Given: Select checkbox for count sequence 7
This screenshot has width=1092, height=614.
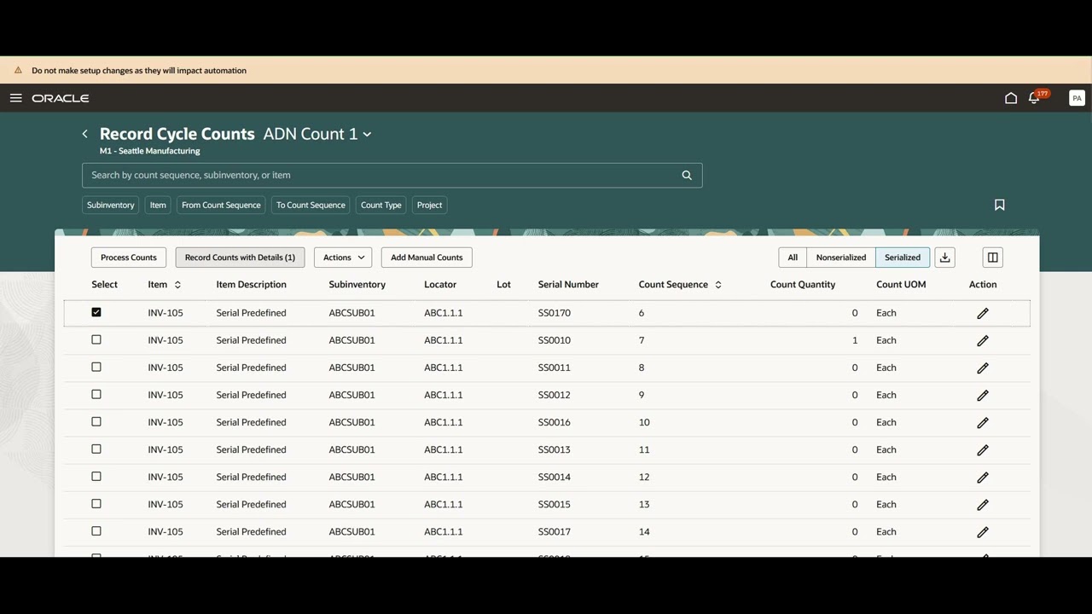Looking at the screenshot, I should [x=96, y=339].
